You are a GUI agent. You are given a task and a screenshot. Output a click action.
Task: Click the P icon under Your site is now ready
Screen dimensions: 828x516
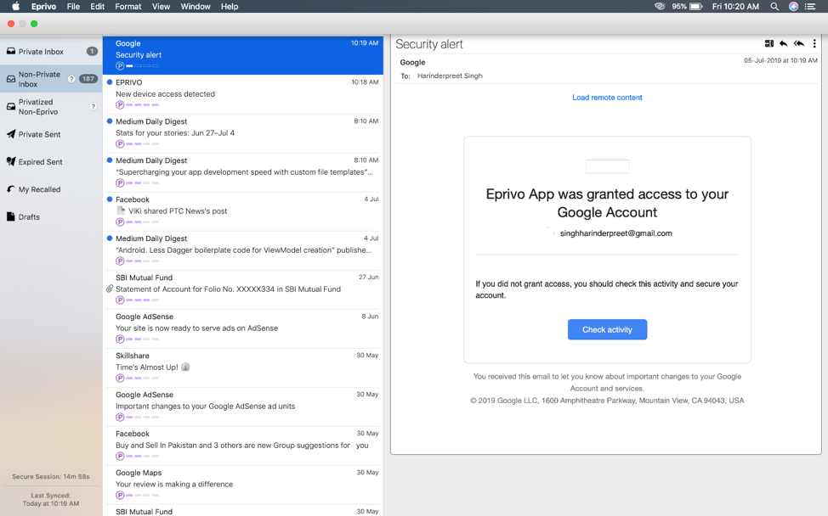click(x=121, y=339)
